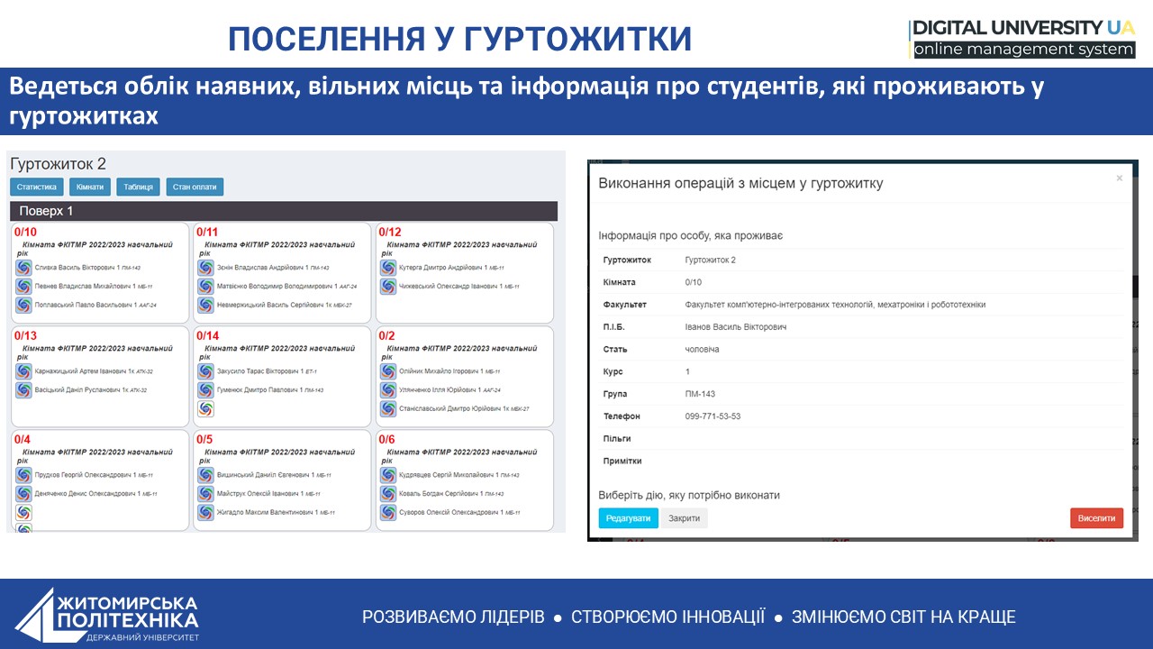This screenshot has height=649, width=1153.
Task: Select the icon next to Матвієнко Володимир Володимирович
Action: pyautogui.click(x=205, y=287)
